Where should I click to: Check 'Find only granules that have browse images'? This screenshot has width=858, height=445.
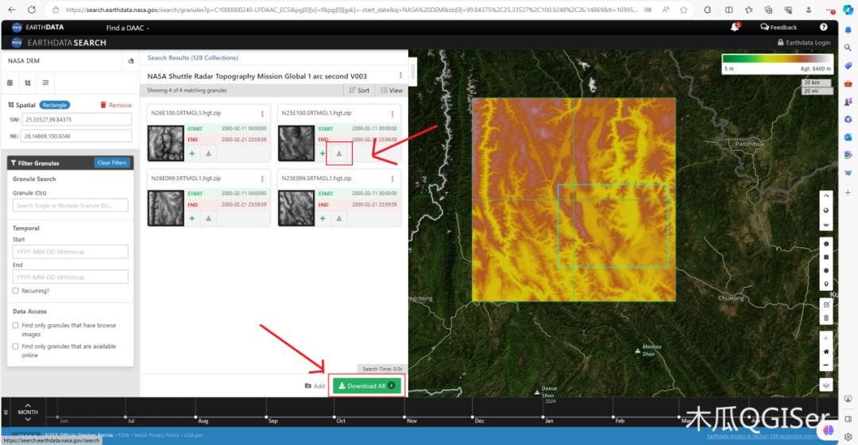point(15,325)
